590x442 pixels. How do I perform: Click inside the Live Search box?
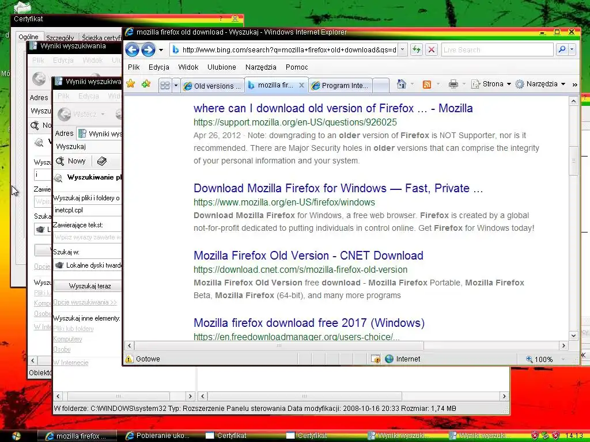pos(497,49)
